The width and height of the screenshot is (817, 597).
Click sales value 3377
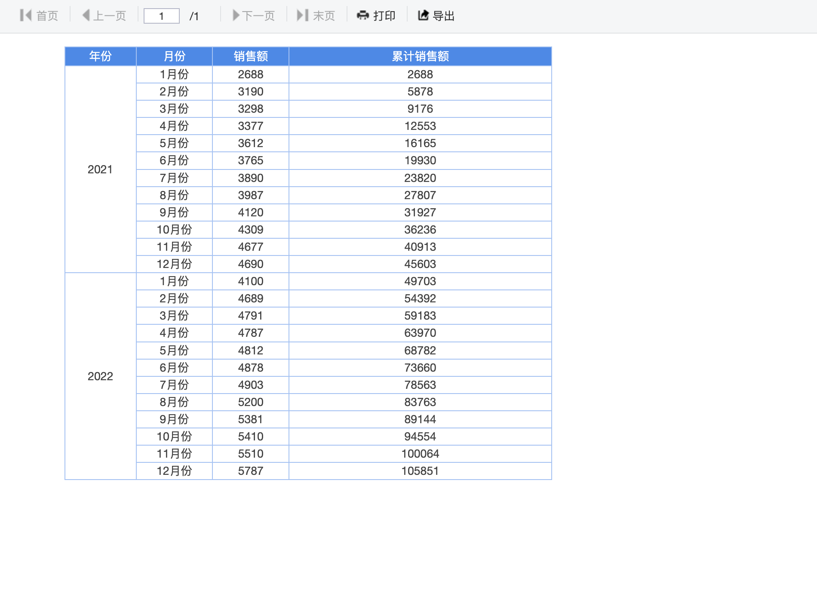click(x=251, y=126)
